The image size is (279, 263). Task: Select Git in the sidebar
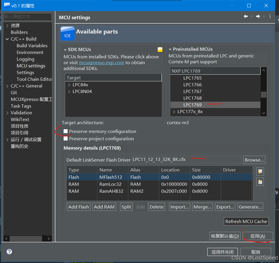coord(14,93)
